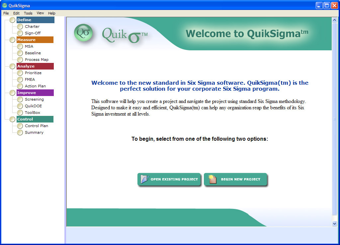Start with the Begin New Project button
This screenshot has width=340, height=245.
point(235,179)
